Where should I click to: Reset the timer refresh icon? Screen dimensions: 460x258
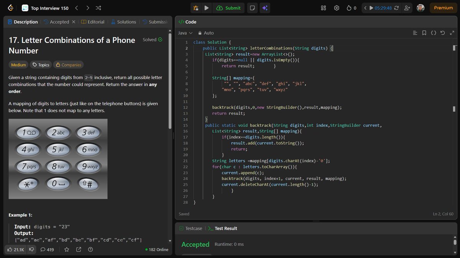(x=396, y=8)
